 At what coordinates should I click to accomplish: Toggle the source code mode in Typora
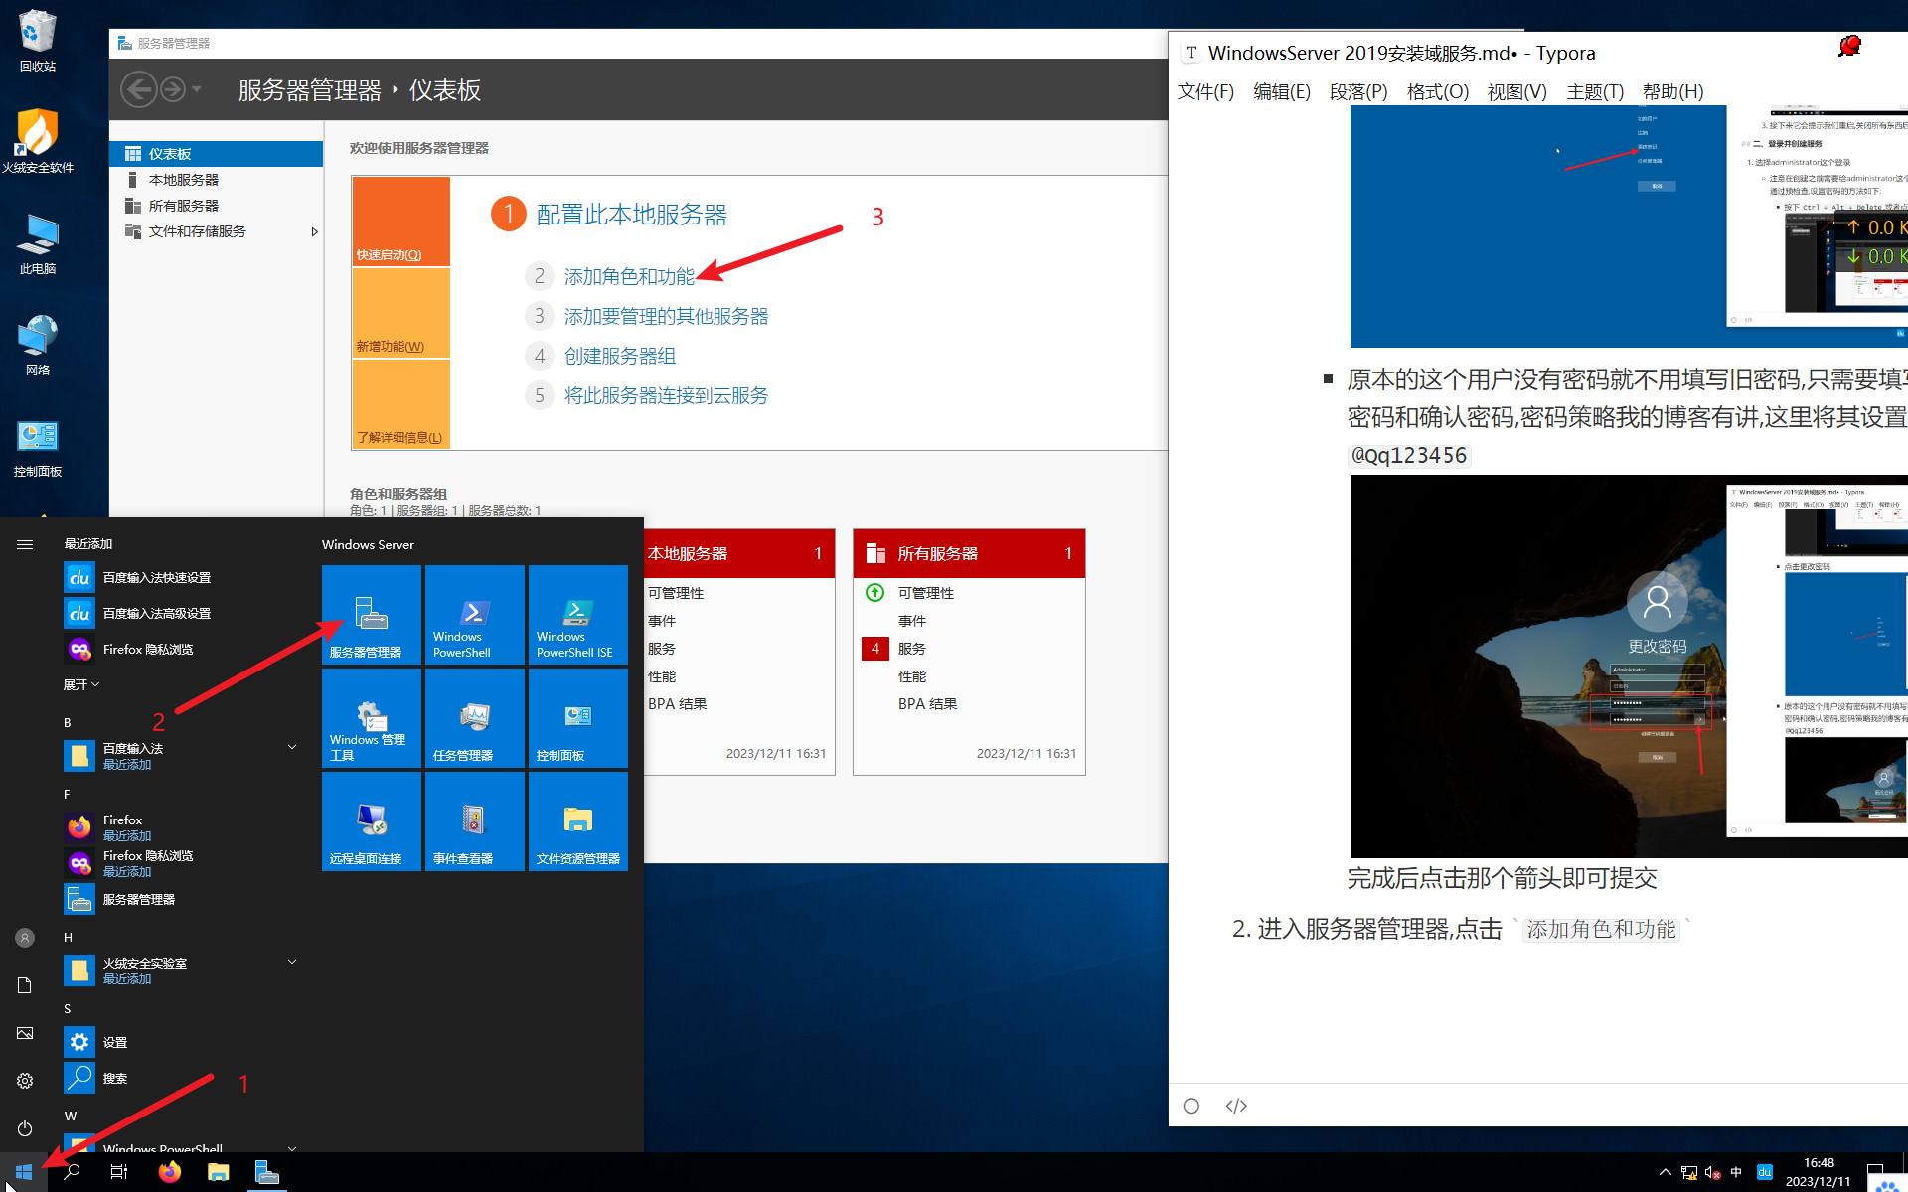[1236, 1106]
